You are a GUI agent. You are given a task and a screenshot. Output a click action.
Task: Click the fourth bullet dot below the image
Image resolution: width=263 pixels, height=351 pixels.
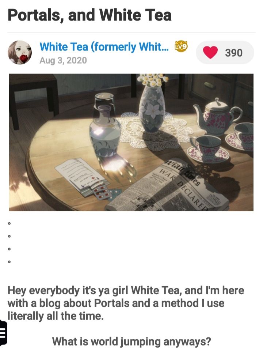pyautogui.click(x=9, y=261)
